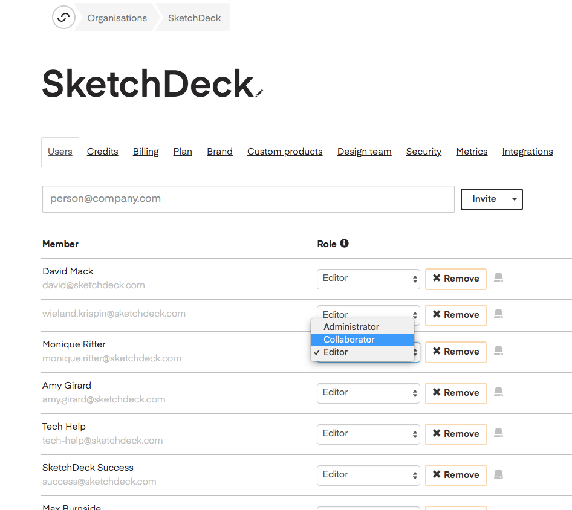This screenshot has width=572, height=510.
Task: Open the Brand tab
Action: click(x=219, y=152)
